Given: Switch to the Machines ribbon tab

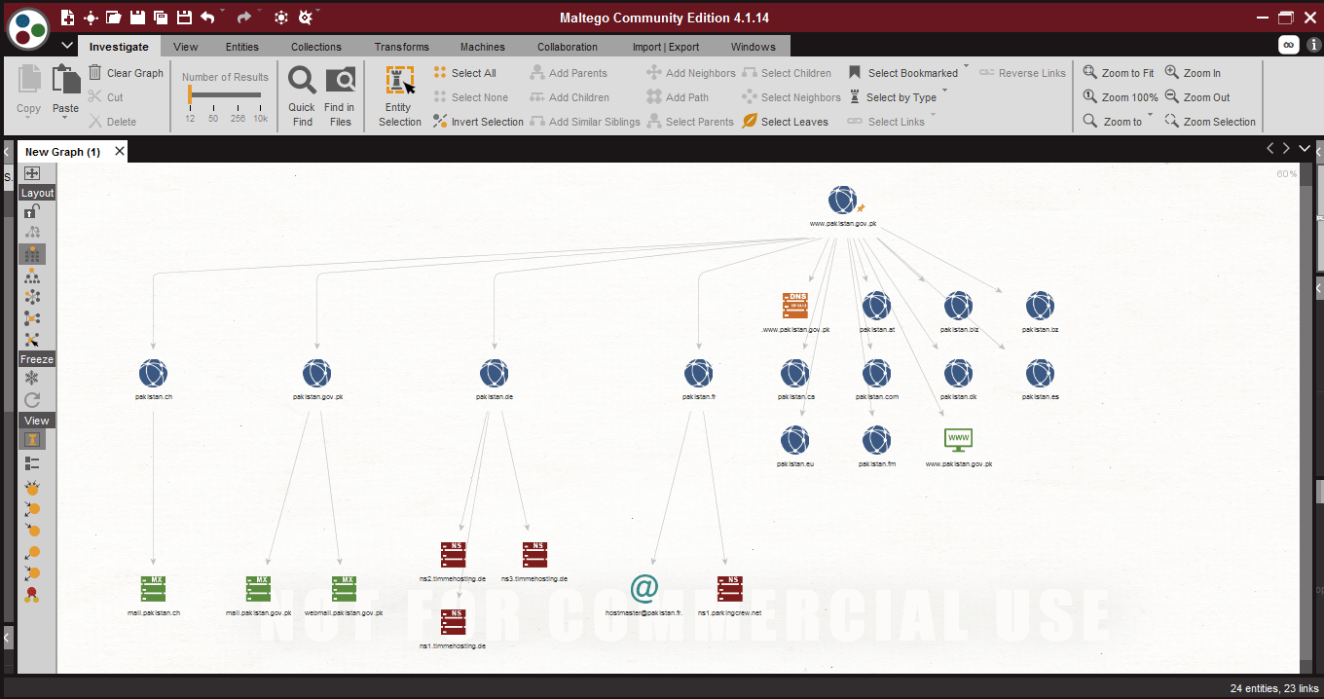Looking at the screenshot, I should pyautogui.click(x=483, y=47).
